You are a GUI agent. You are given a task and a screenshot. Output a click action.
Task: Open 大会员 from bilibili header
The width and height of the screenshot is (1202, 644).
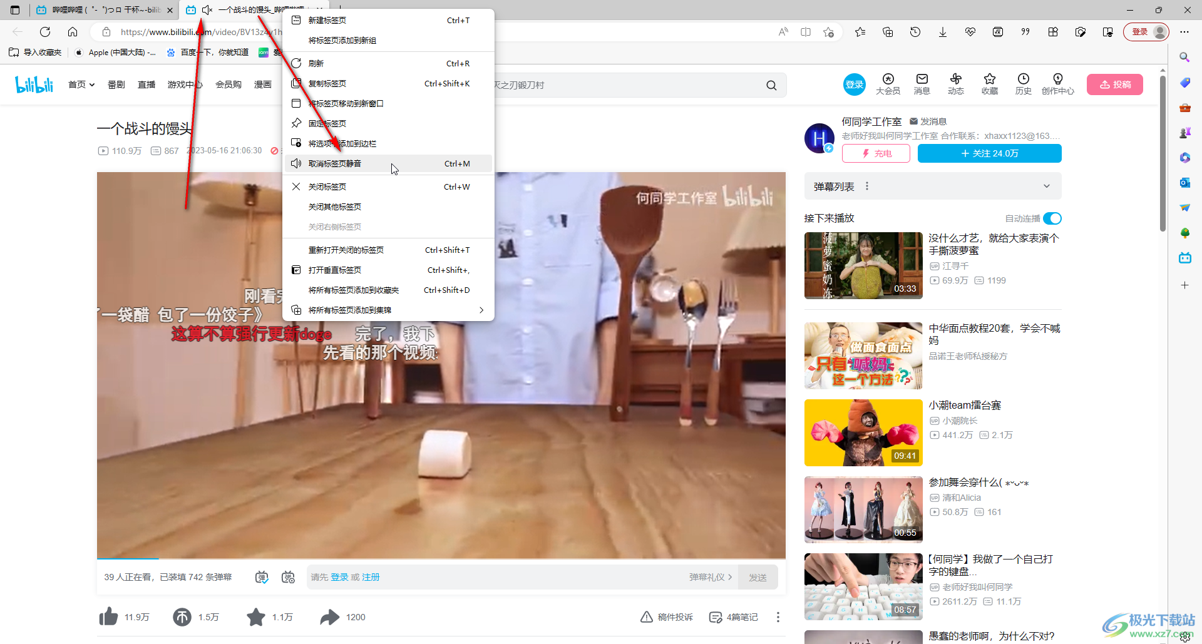[x=888, y=84]
